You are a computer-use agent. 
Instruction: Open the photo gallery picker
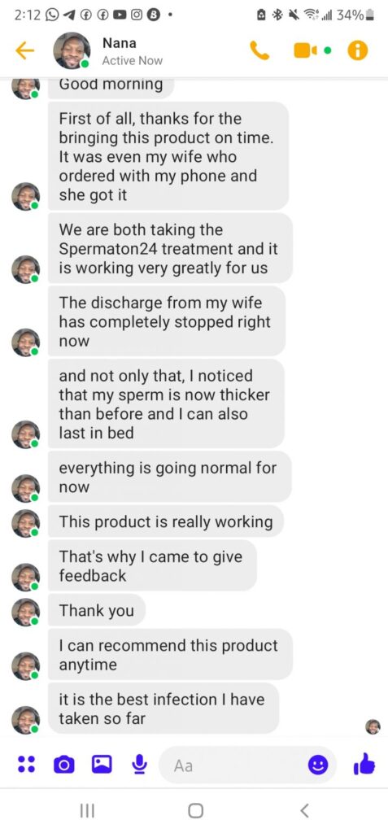click(x=101, y=765)
